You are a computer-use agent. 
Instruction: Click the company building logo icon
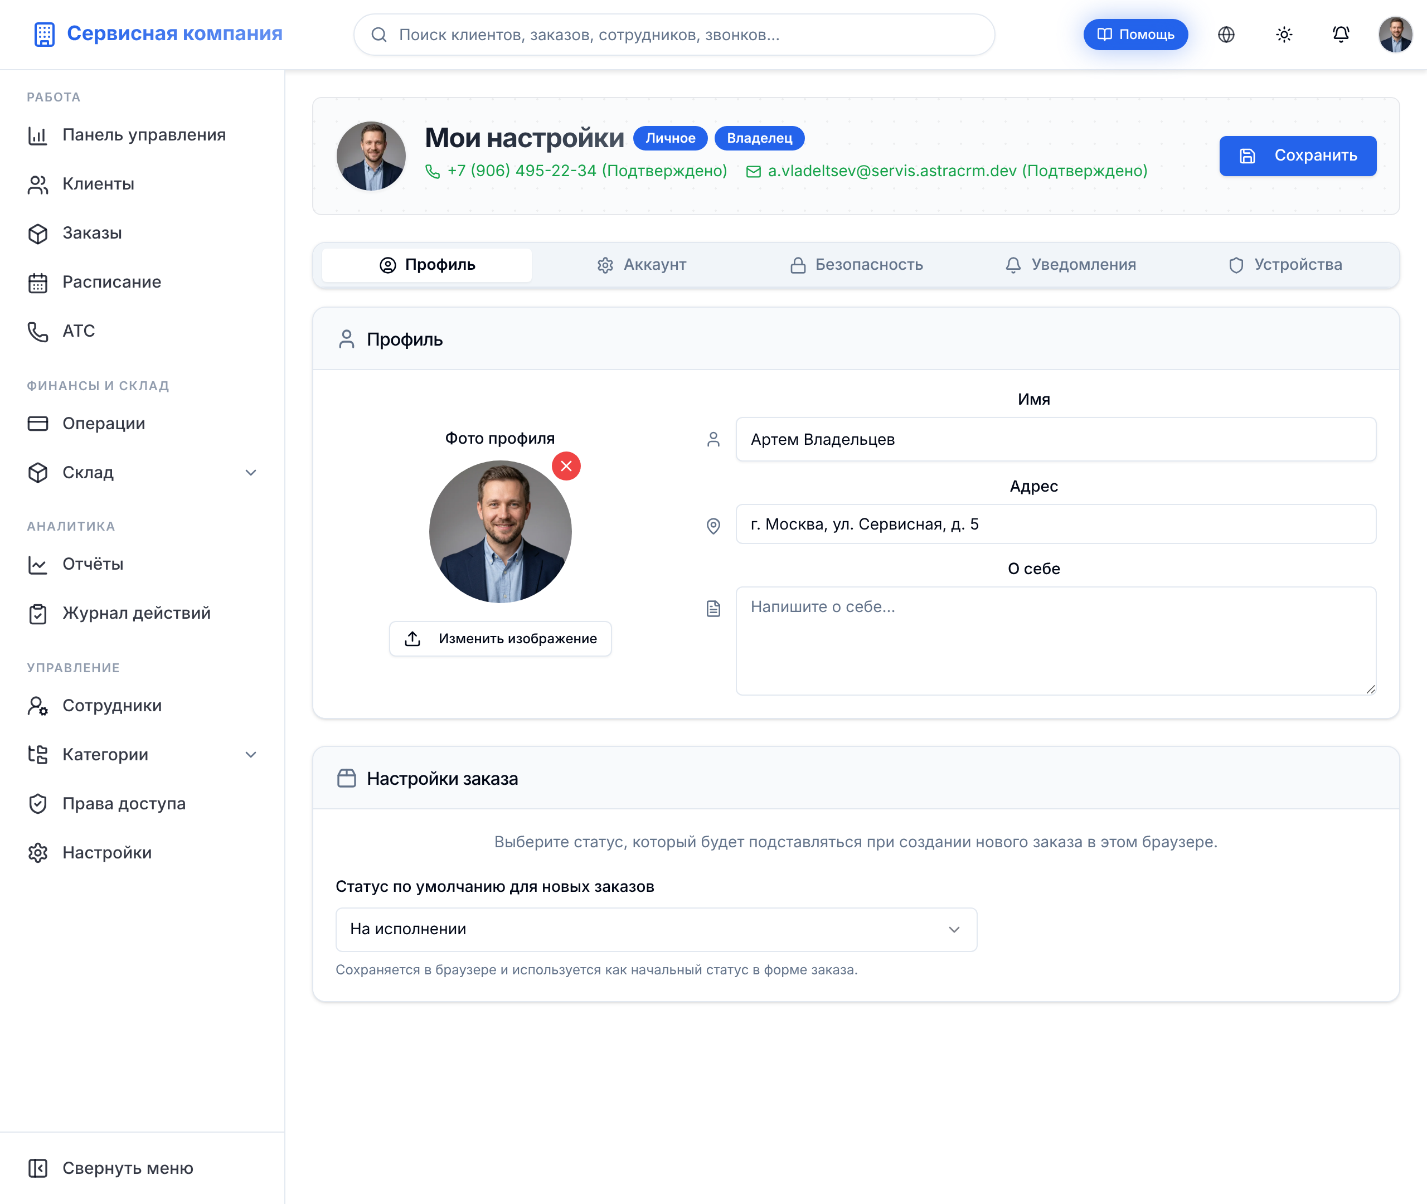(45, 34)
